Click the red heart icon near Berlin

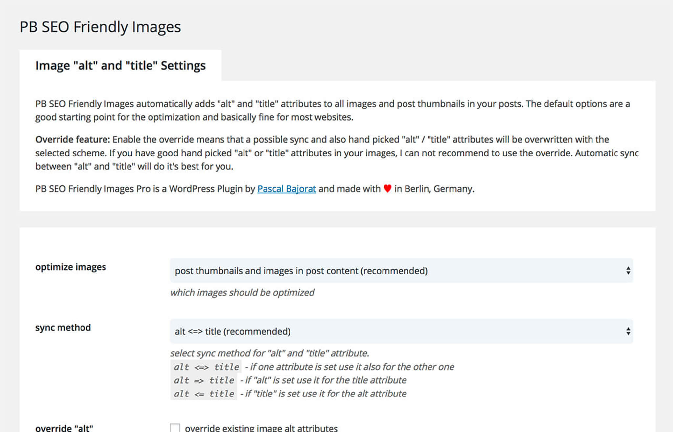(x=387, y=189)
